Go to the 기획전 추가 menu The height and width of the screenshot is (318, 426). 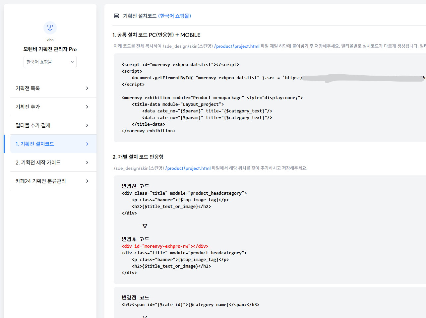click(28, 107)
